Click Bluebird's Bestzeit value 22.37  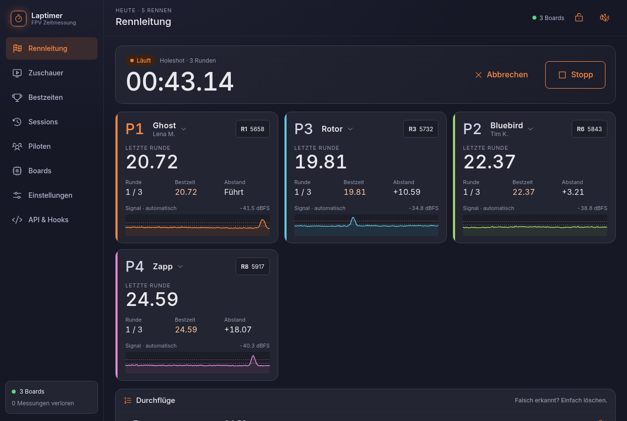[524, 192]
